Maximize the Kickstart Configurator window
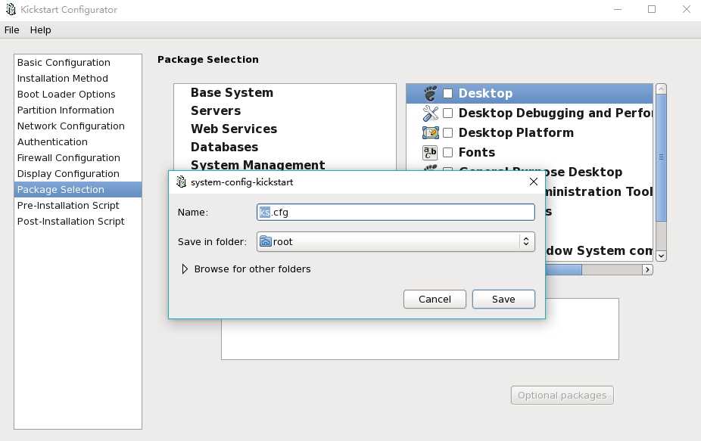The image size is (701, 441). coord(652,9)
